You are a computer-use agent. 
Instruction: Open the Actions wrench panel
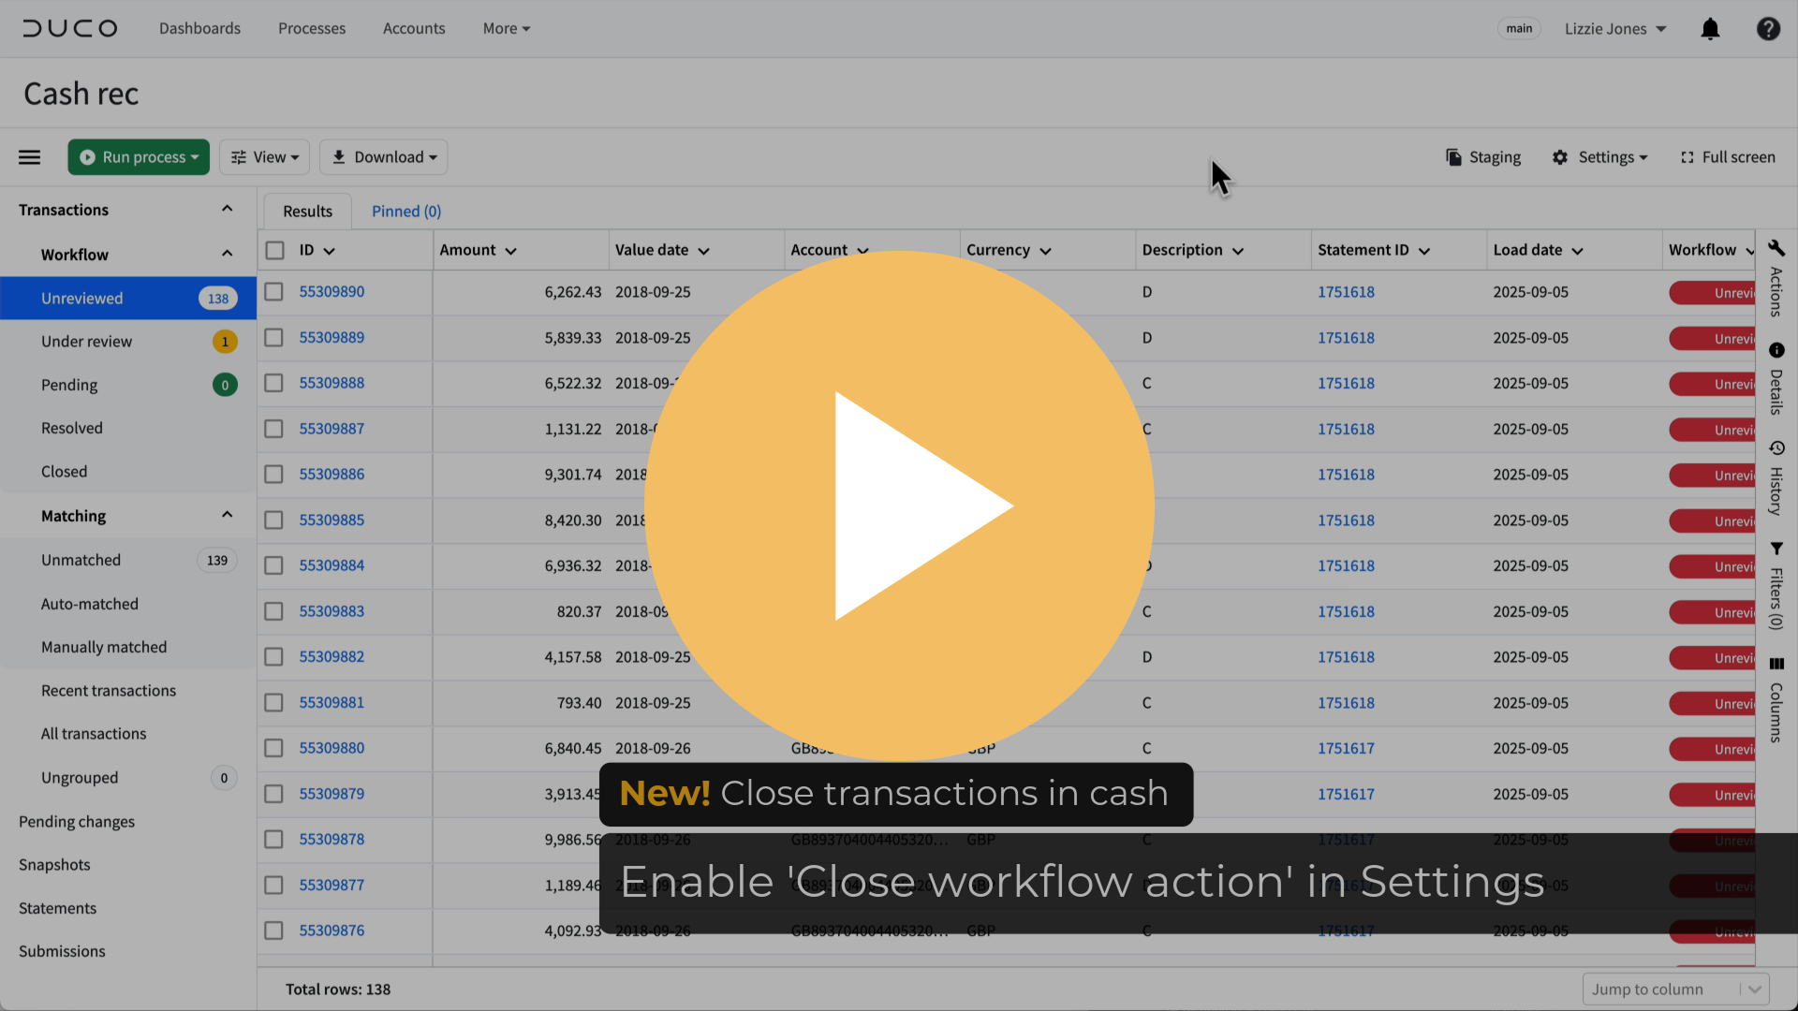point(1776,248)
